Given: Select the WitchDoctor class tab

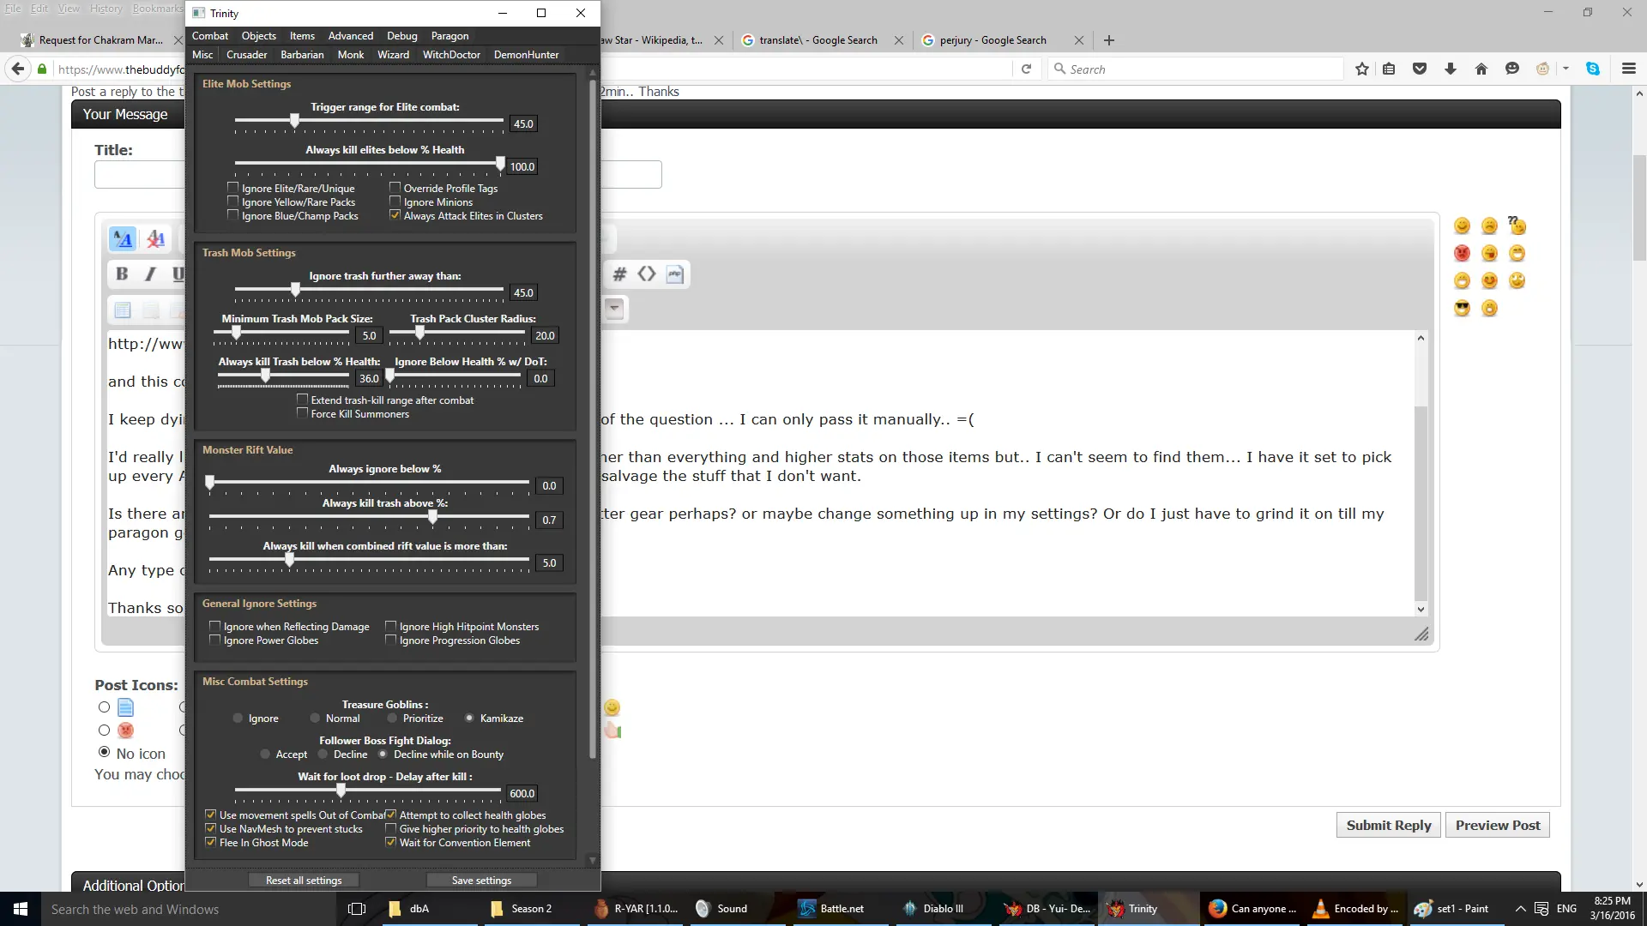Looking at the screenshot, I should click(x=451, y=55).
